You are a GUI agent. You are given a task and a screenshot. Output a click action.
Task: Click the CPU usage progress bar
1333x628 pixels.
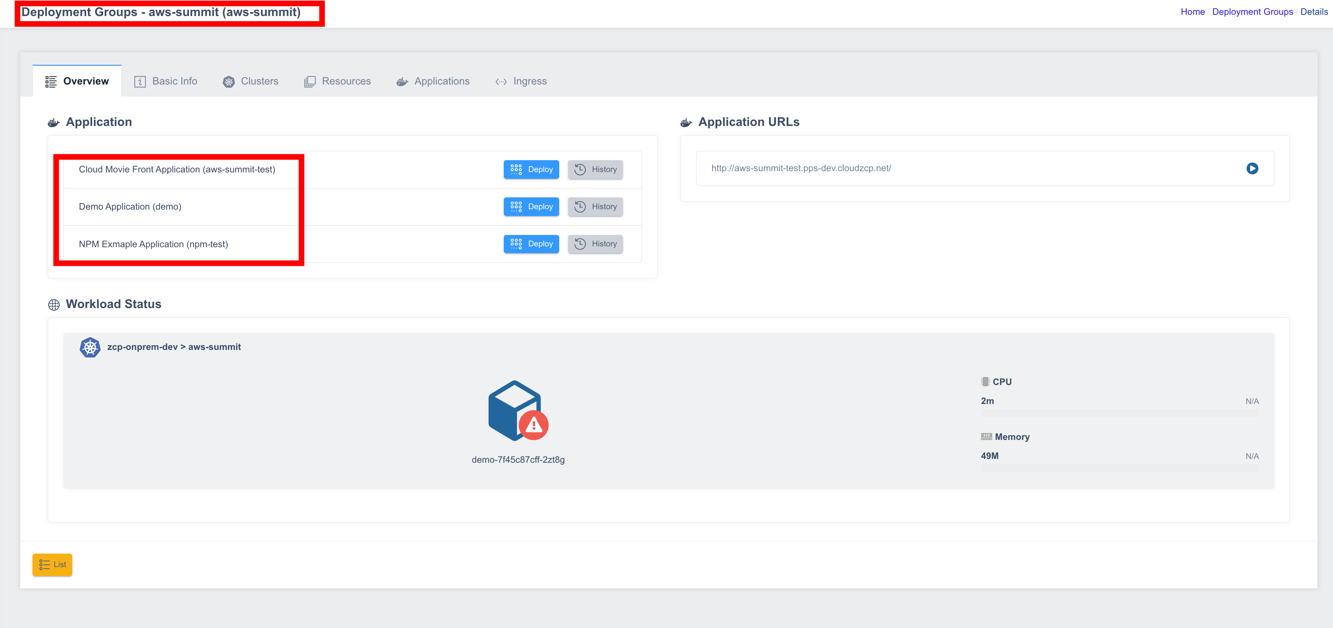pos(1120,413)
